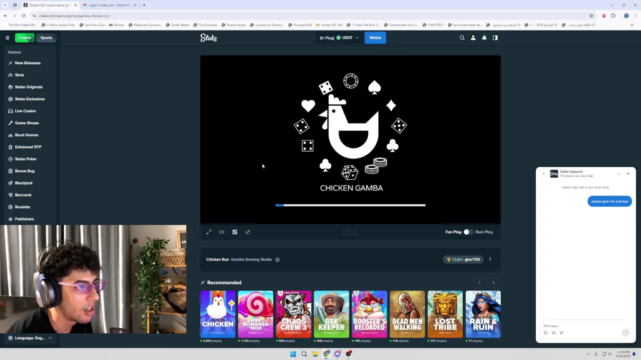
Task: Click the Stake logo in the header
Action: point(208,37)
